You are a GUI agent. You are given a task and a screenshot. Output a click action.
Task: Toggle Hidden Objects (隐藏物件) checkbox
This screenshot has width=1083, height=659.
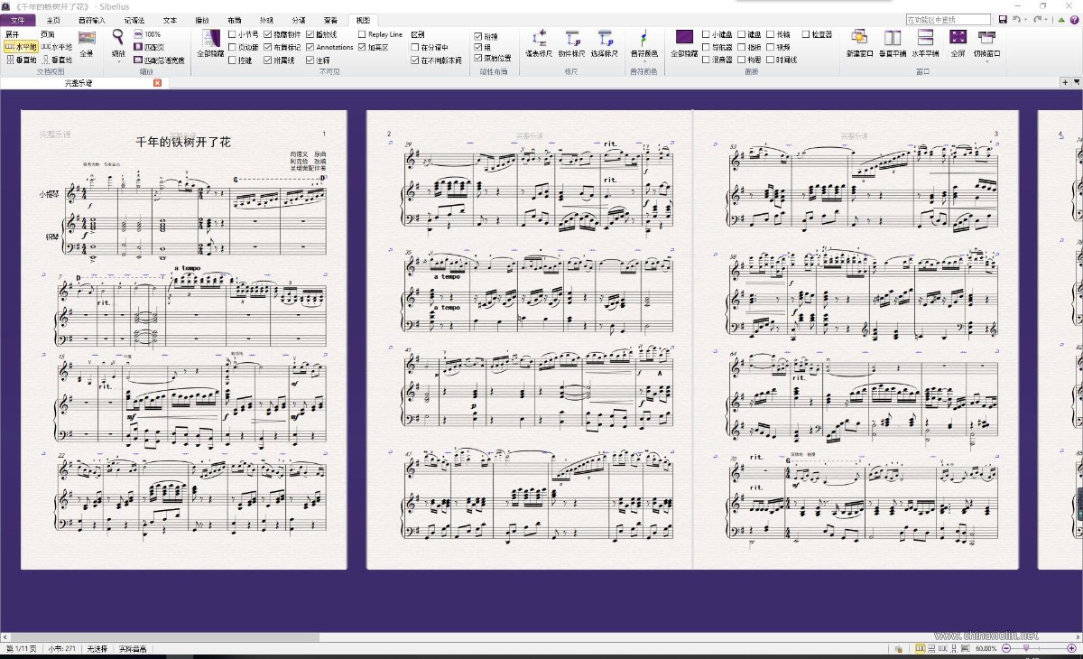point(268,34)
